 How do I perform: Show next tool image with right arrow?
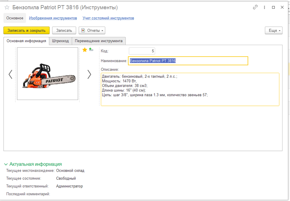(x=89, y=74)
